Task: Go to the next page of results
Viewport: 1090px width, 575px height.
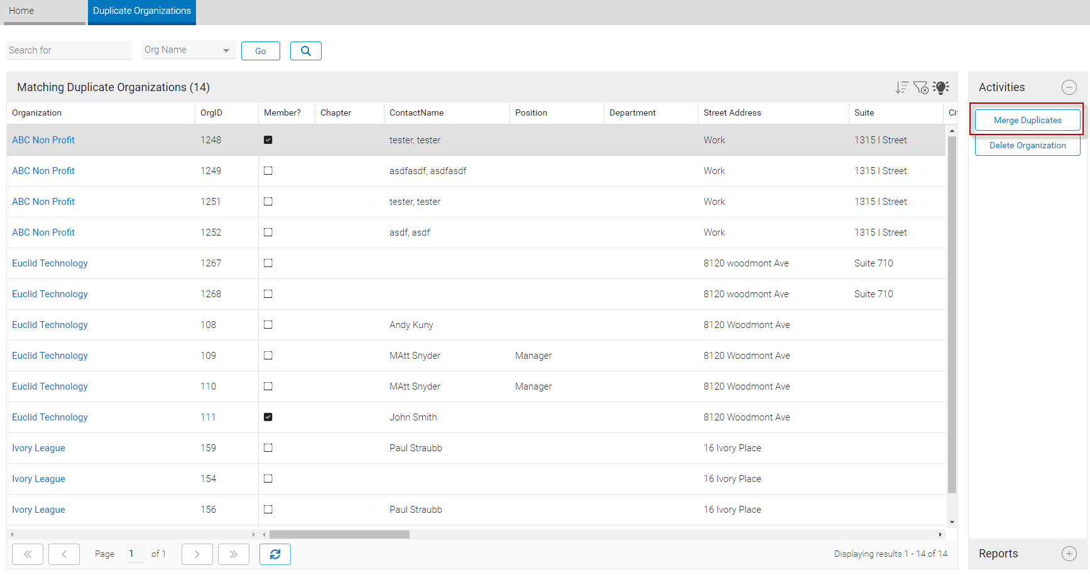Action: tap(197, 554)
